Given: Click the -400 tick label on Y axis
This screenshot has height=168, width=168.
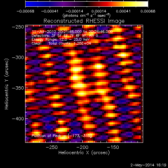Looking at the screenshot, I should point(18,119).
